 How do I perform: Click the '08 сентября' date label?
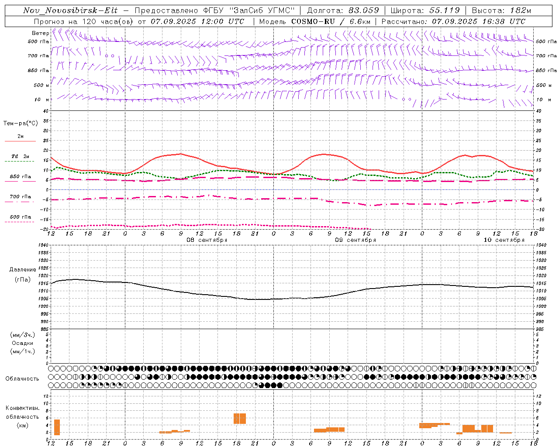tap(207, 240)
